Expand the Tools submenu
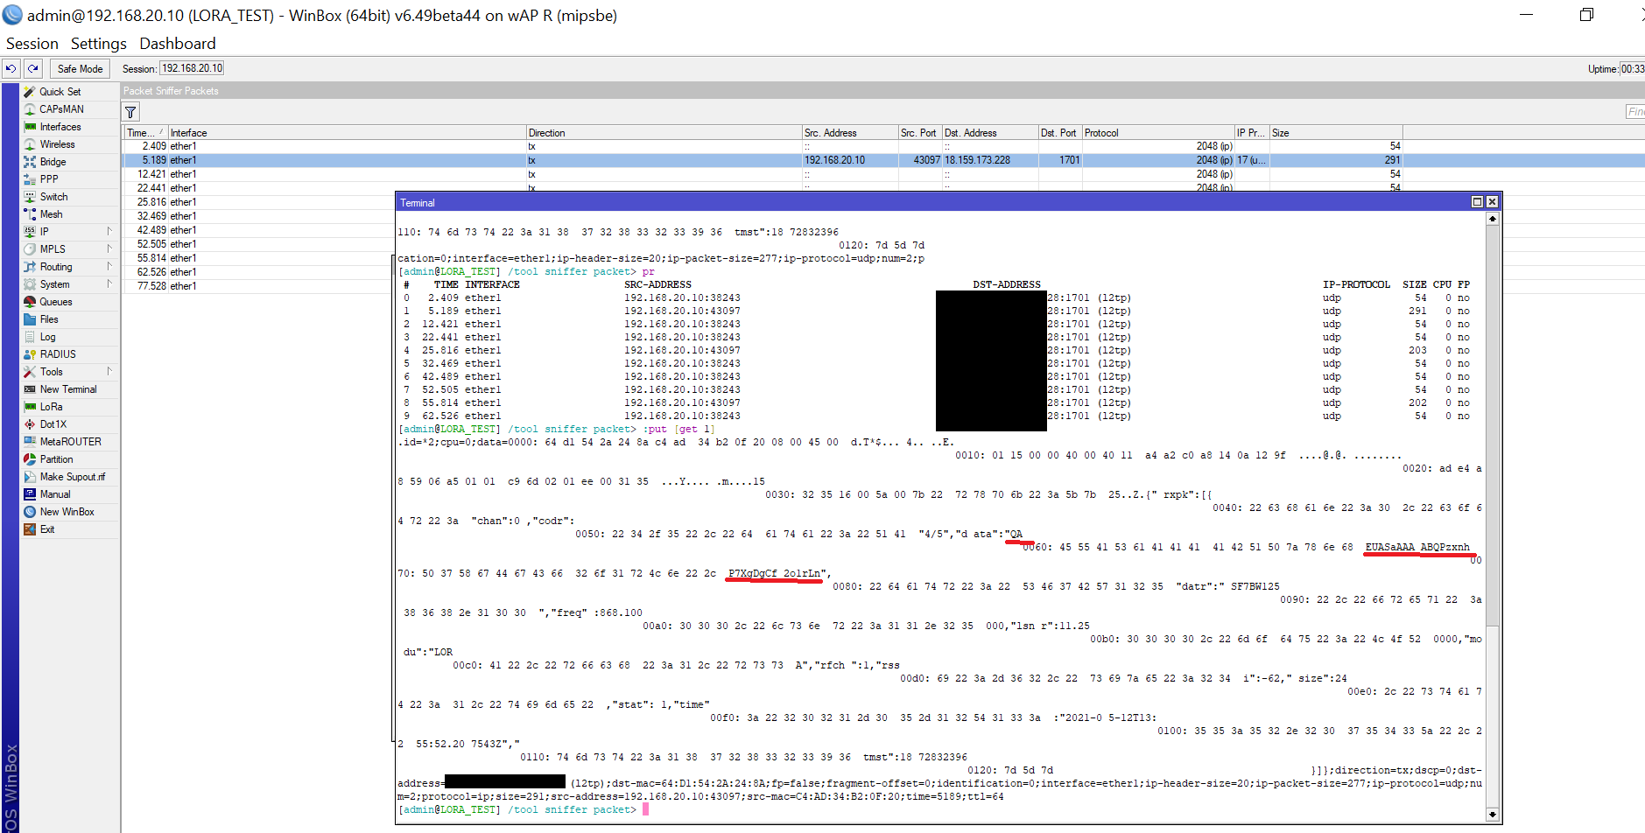Screen dimensions: 1645x833 [x=109, y=372]
